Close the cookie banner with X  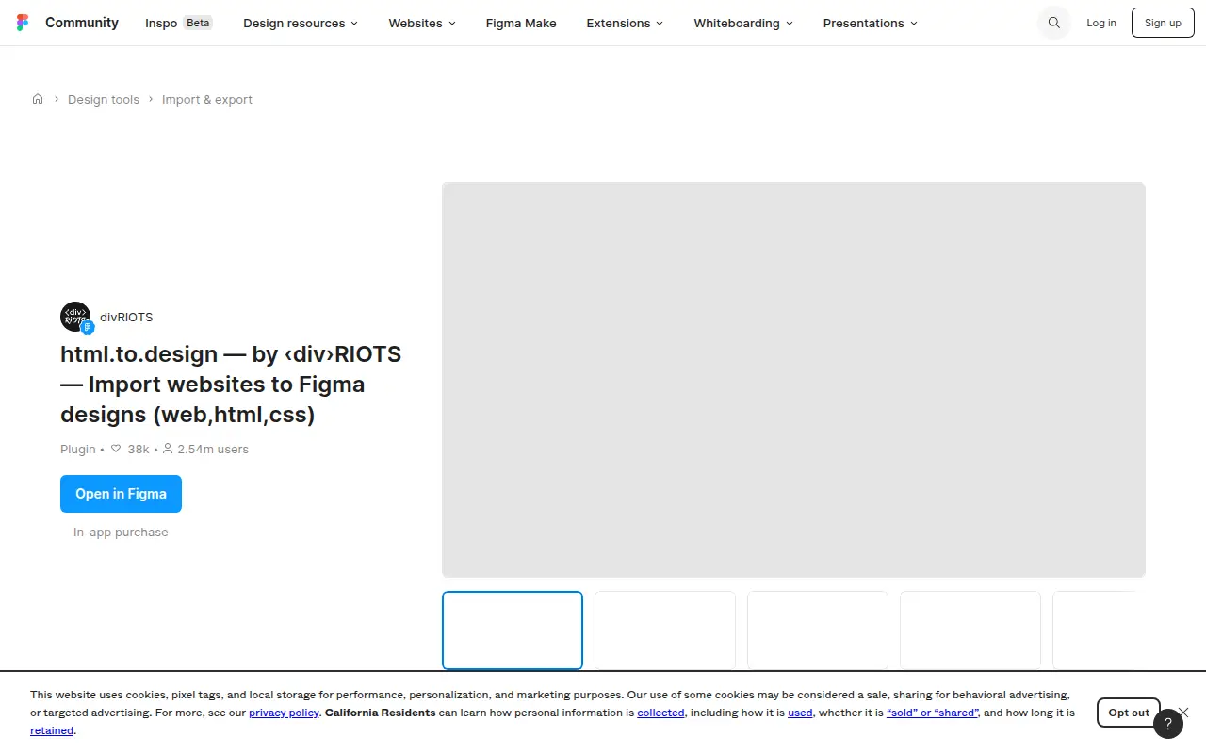1183,712
